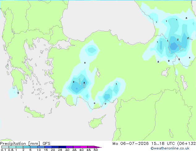
Task: Select the 10–15 mm blue legend swatch
Action: [x=41, y=147]
